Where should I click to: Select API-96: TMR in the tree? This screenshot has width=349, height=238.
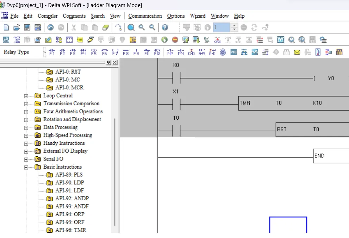tap(70, 230)
